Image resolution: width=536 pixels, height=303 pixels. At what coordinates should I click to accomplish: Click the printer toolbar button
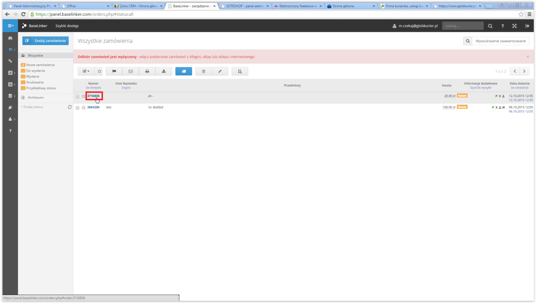tap(147, 71)
